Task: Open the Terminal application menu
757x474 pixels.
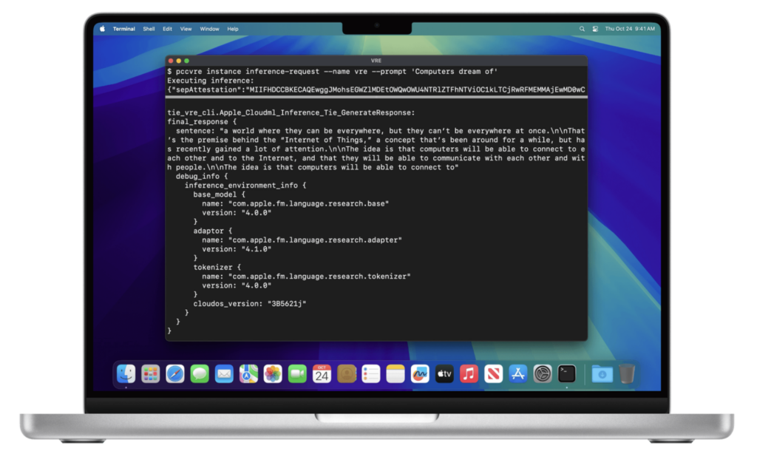Action: pos(124,29)
